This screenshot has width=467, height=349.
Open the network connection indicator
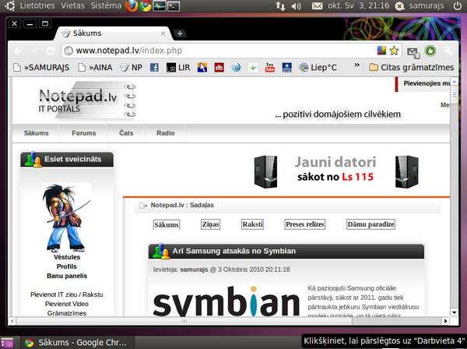click(x=280, y=6)
